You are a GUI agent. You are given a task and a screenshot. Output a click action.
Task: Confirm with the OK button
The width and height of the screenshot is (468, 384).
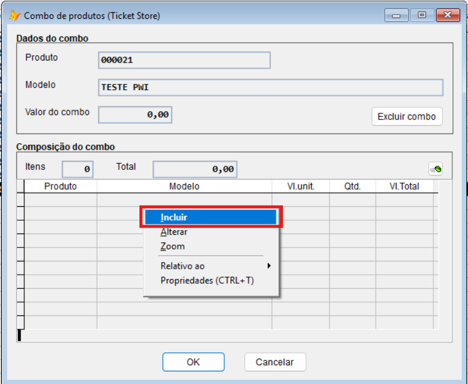tap(193, 362)
